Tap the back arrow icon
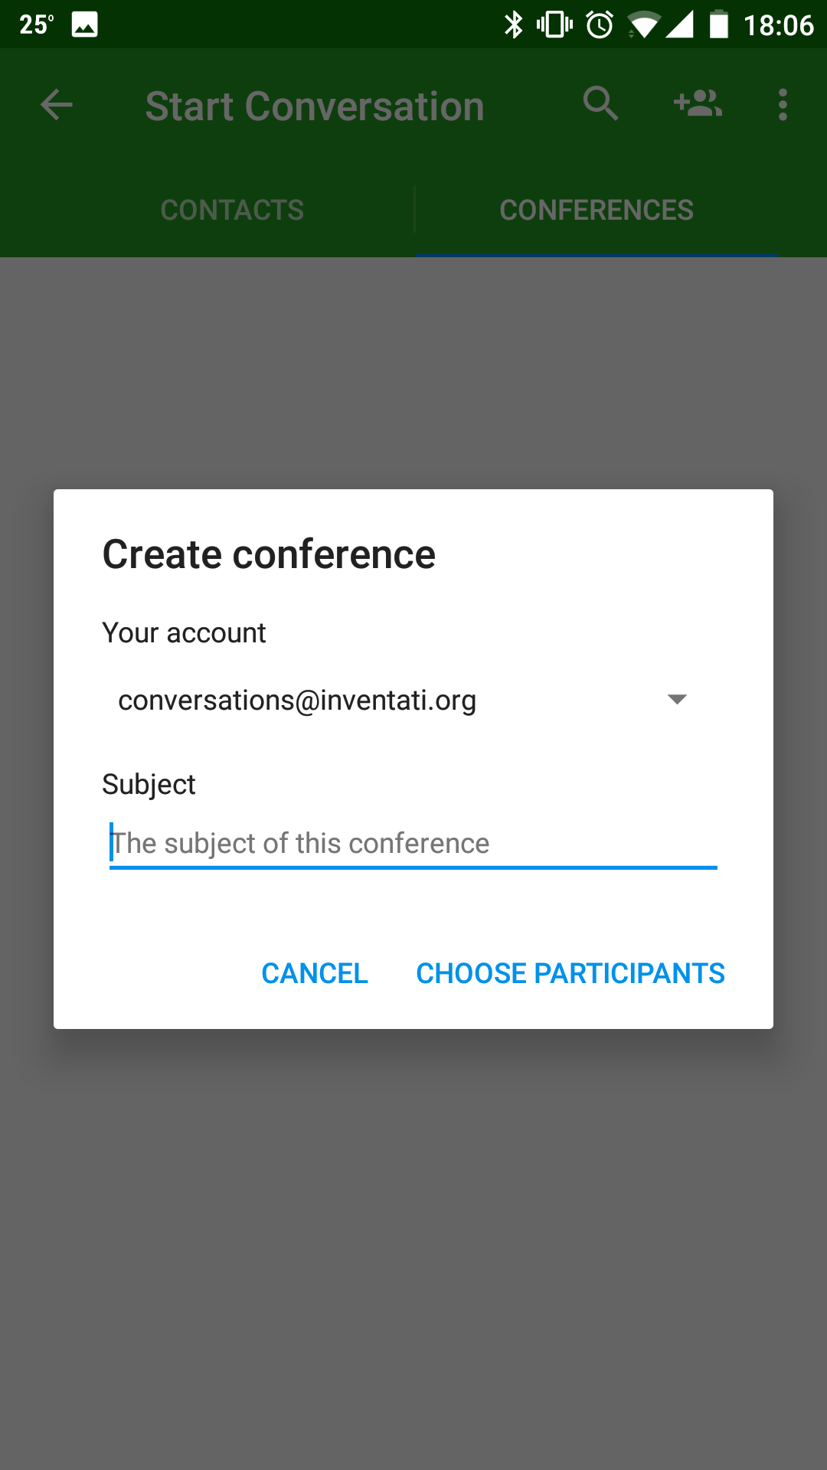The width and height of the screenshot is (827, 1470). click(57, 105)
